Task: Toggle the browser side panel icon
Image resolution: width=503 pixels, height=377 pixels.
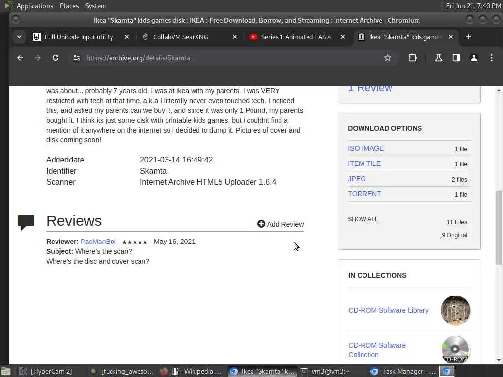Action: tap(456, 58)
